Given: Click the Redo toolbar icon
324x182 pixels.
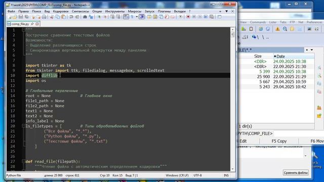Looking at the screenshot, I should click(77, 17).
